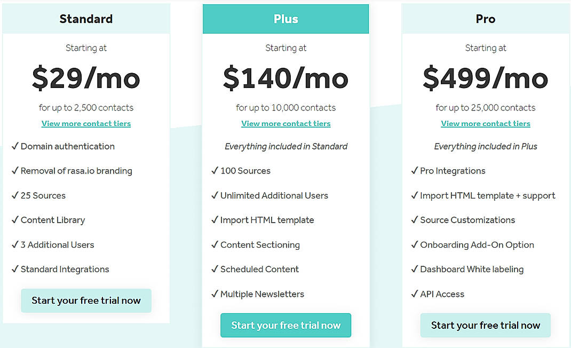
Task: Click the checkmark next to Standard Integrations
Action: click(x=15, y=270)
